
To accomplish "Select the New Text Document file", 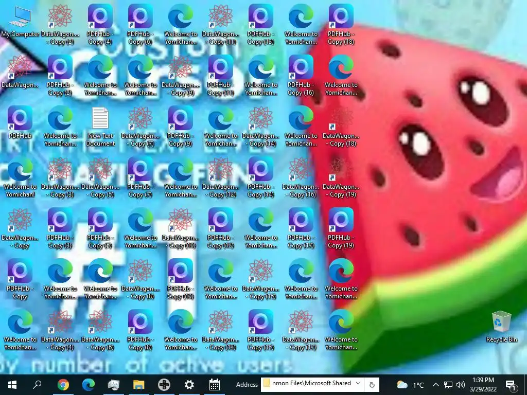I will [100, 127].
